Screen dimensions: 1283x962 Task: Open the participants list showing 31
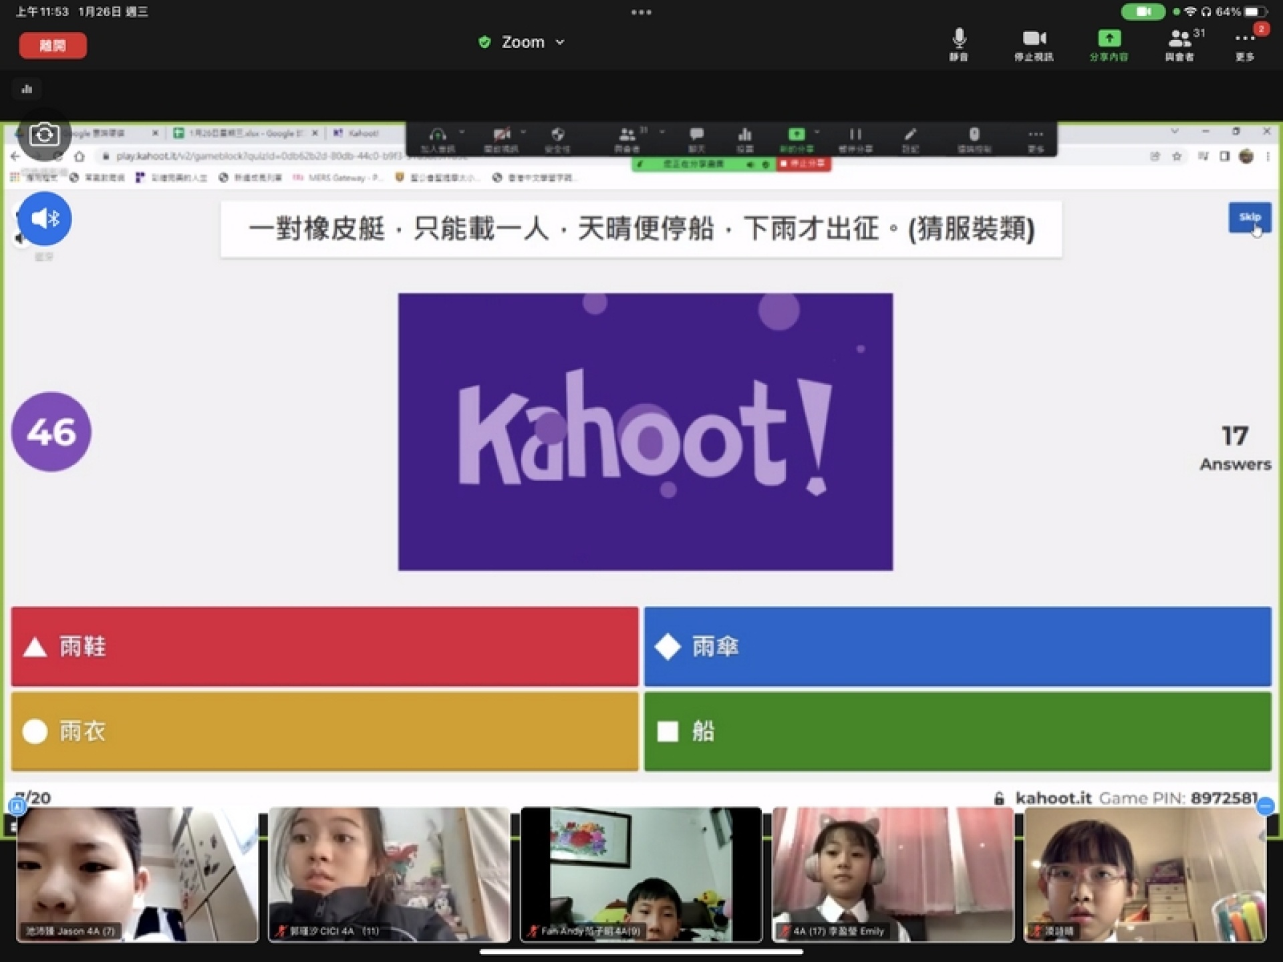point(1181,44)
